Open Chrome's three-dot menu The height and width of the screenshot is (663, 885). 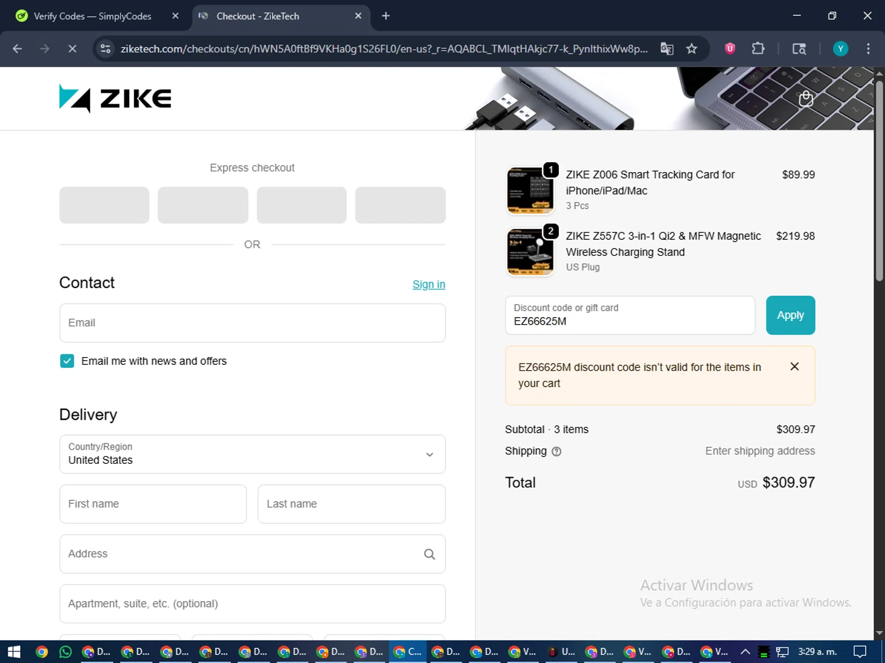[x=868, y=49]
